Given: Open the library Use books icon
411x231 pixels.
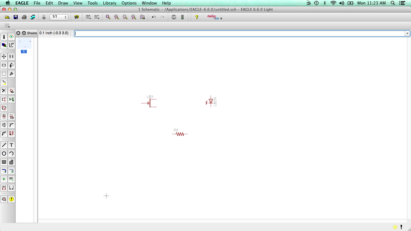Looking at the screenshot, I should [x=76, y=17].
